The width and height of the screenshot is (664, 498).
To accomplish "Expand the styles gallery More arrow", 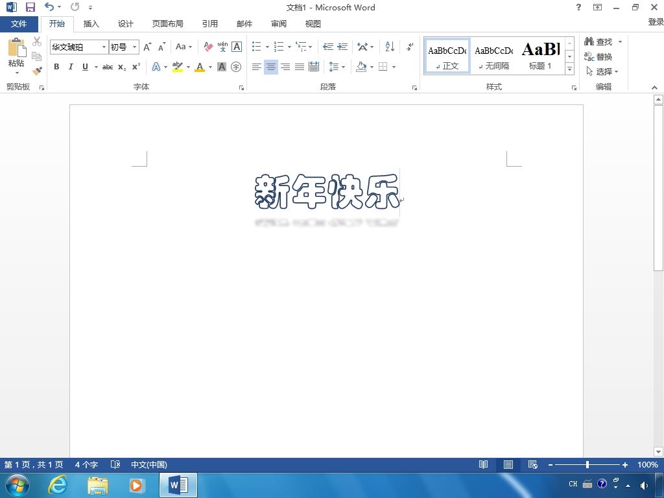I will tap(569, 69).
